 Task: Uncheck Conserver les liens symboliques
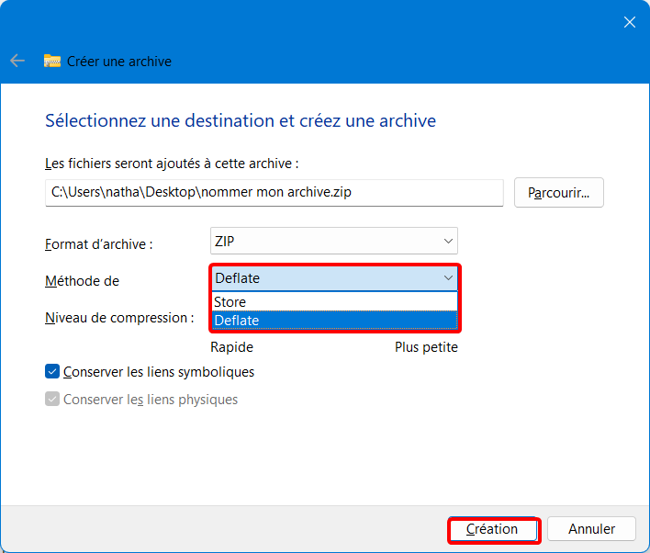52,371
